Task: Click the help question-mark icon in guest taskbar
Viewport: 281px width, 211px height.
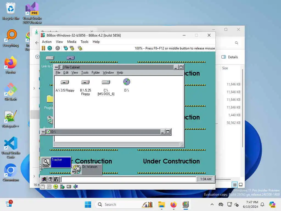Action: (56, 179)
